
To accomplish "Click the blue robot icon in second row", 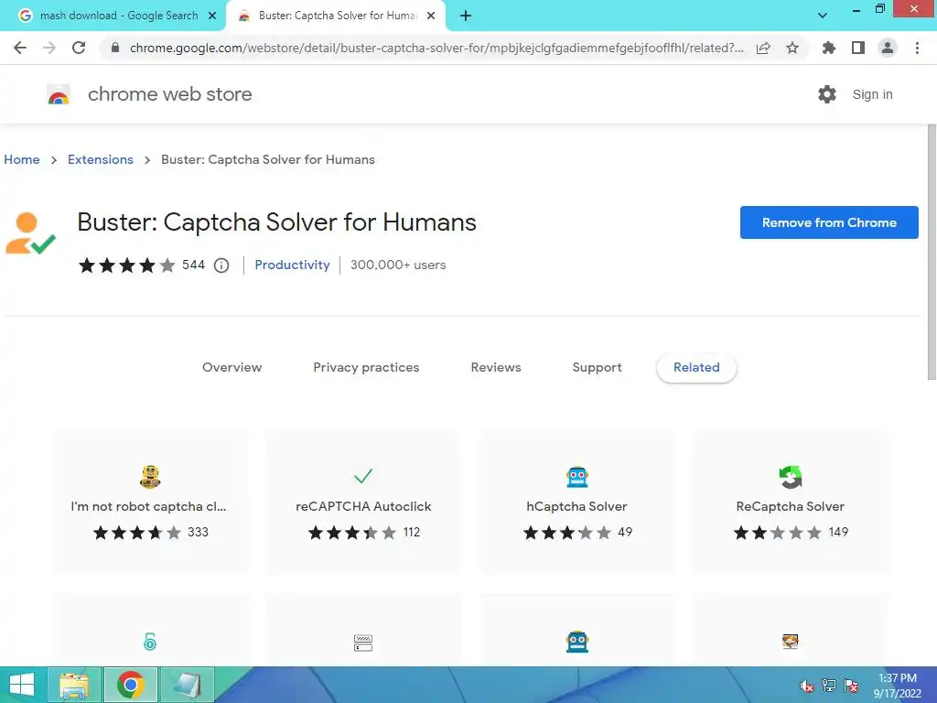I will click(x=576, y=642).
